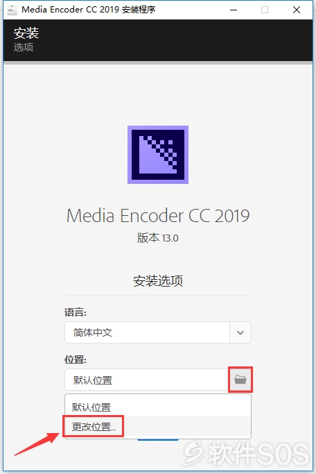Click the 选项 subtitle in header

coord(24,47)
